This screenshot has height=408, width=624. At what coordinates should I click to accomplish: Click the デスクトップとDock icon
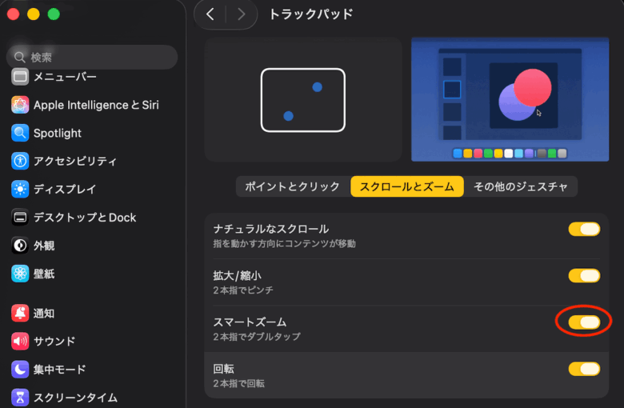(x=20, y=217)
